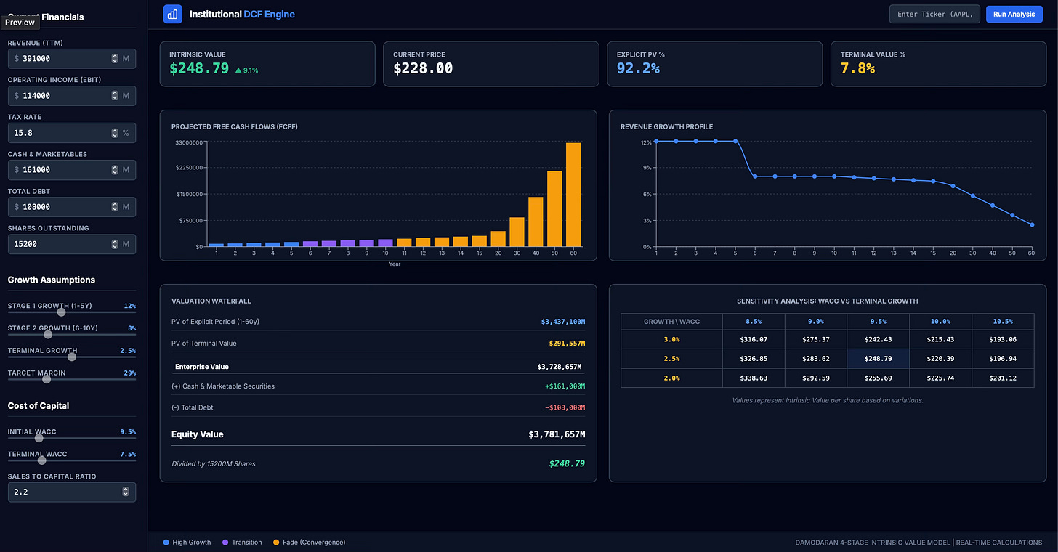1058x552 pixels.
Task: Adjust the Terminal WACC slider handle
Action: tap(41, 460)
